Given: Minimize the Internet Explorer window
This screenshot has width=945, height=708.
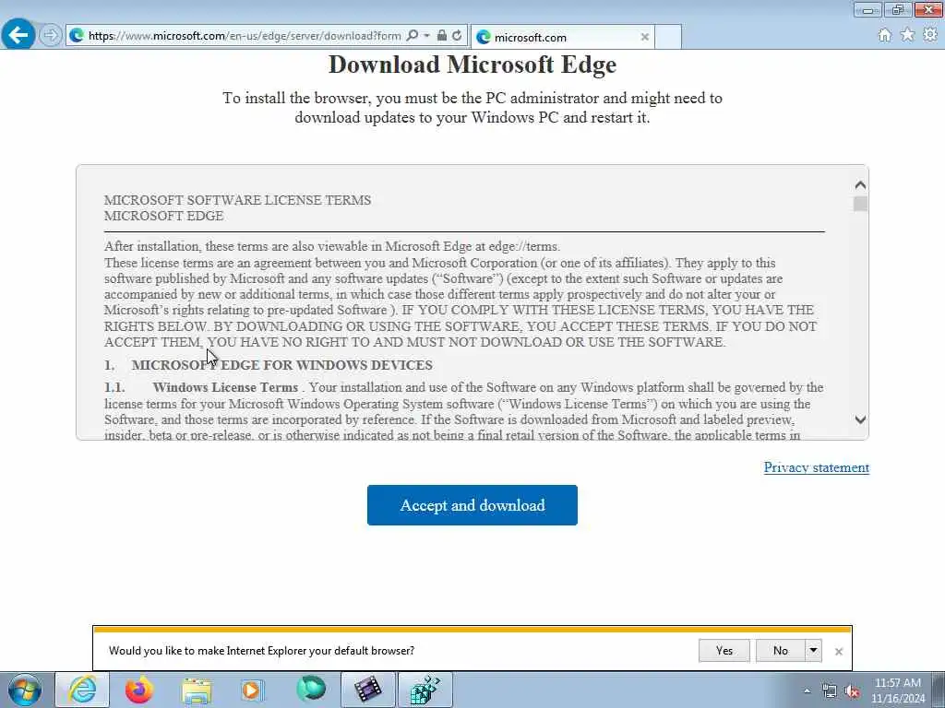Looking at the screenshot, I should click(867, 9).
